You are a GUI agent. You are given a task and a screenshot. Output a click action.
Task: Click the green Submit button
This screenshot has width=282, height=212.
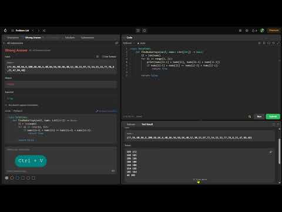click(x=273, y=117)
